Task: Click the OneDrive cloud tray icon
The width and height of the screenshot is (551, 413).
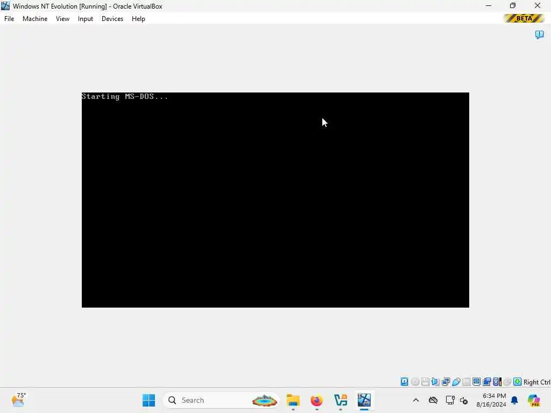Action: coord(433,400)
